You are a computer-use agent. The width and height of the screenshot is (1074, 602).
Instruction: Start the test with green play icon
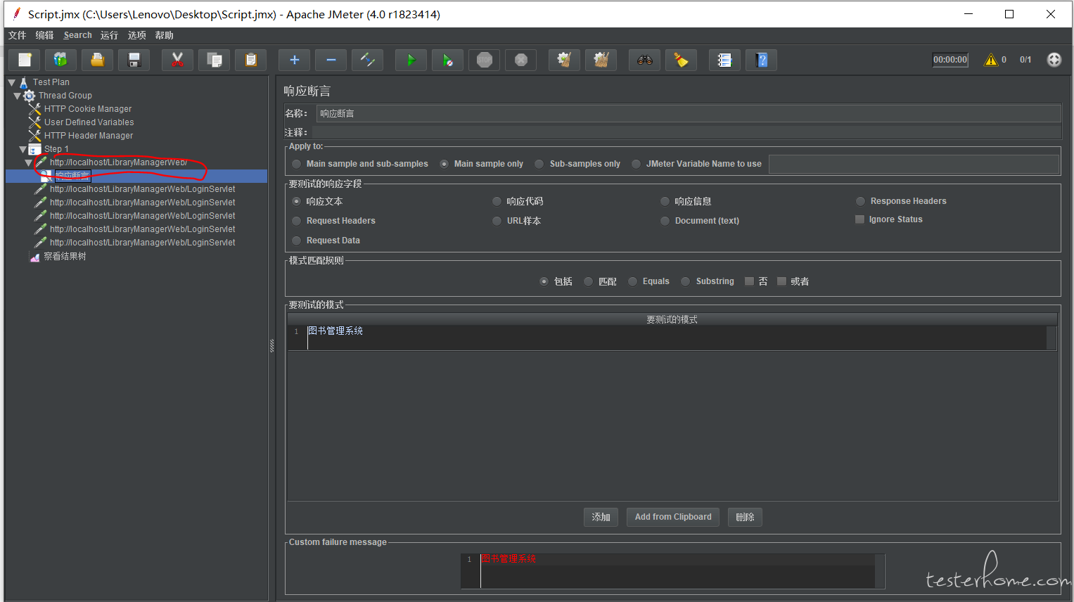click(x=411, y=60)
